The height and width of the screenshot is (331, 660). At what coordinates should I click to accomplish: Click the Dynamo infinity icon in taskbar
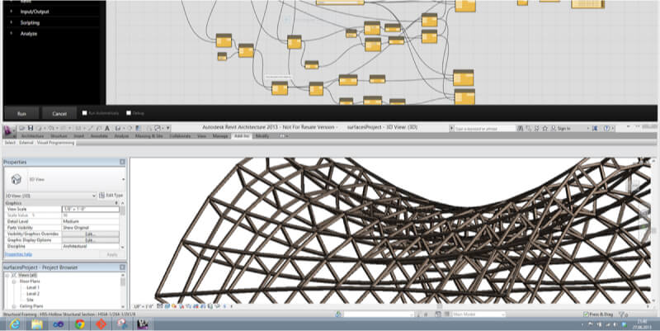[x=58, y=324]
